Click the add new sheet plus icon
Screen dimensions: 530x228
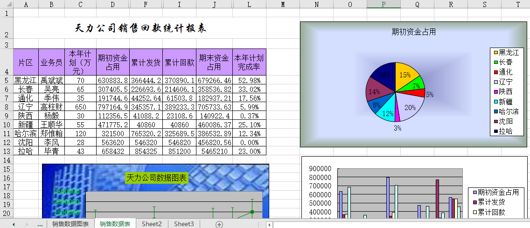click(219, 224)
